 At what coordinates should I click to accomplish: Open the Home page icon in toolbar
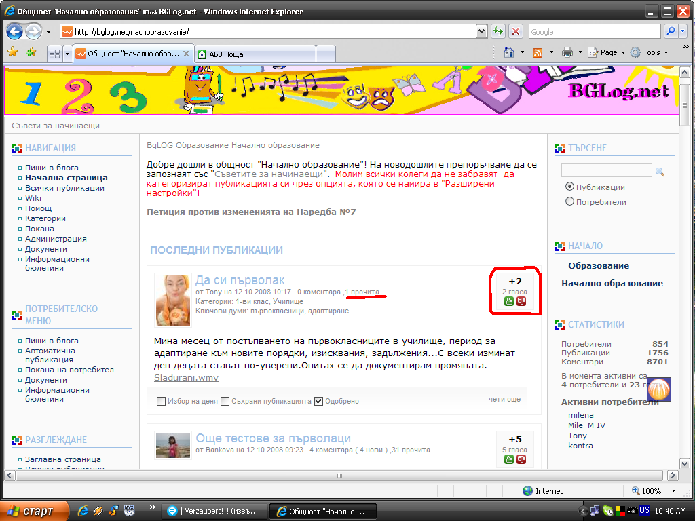tap(509, 52)
